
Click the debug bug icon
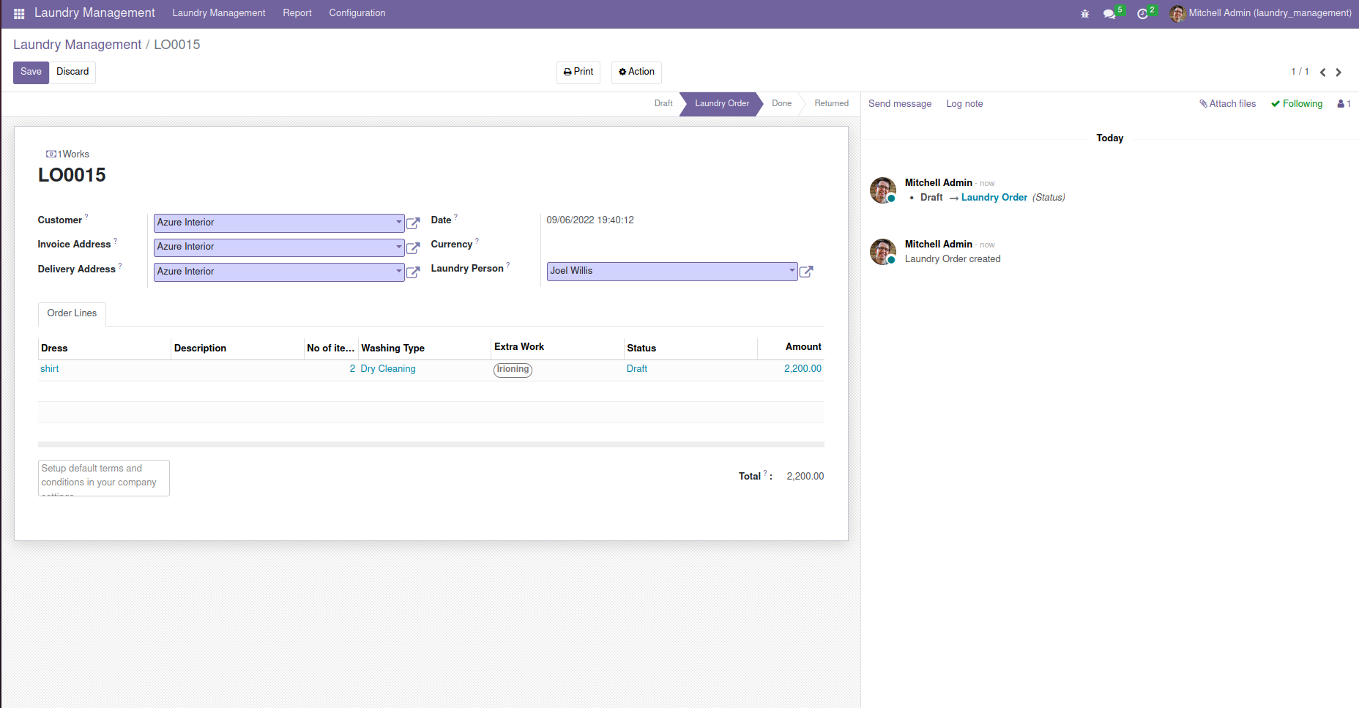(1085, 14)
